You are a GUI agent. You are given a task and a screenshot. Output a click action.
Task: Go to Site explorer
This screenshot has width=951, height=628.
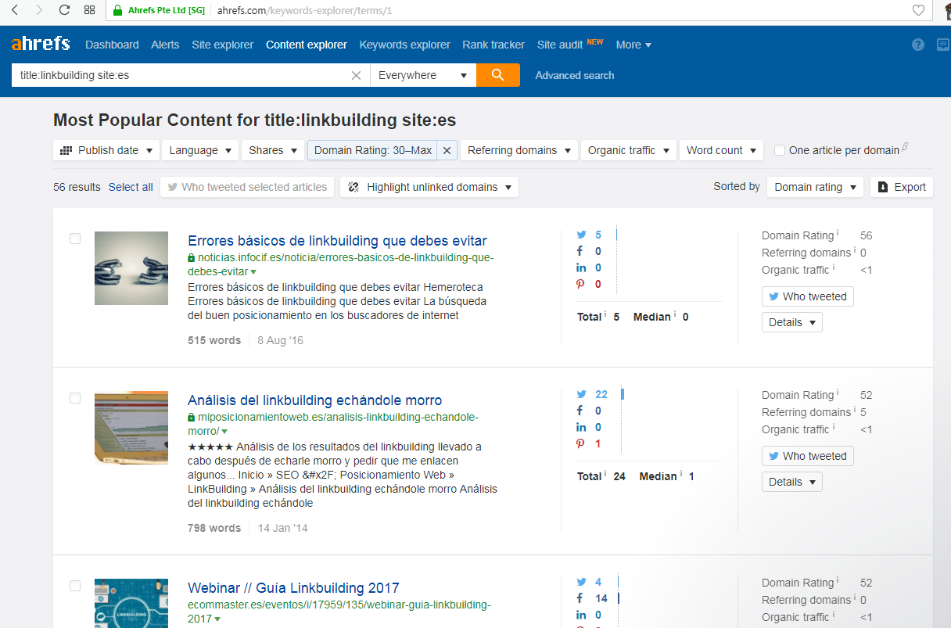click(223, 45)
